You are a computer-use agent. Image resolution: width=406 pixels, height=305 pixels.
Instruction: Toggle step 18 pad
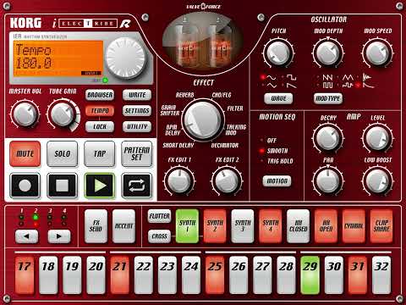click(x=48, y=275)
